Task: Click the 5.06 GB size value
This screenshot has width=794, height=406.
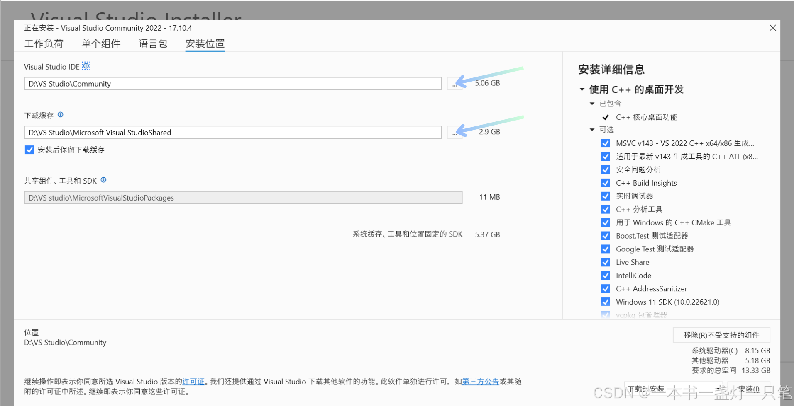Action: (487, 83)
